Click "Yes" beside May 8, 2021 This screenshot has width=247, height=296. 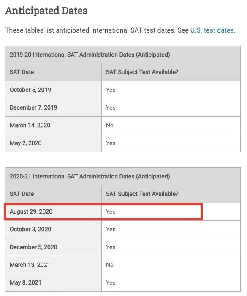click(x=111, y=282)
